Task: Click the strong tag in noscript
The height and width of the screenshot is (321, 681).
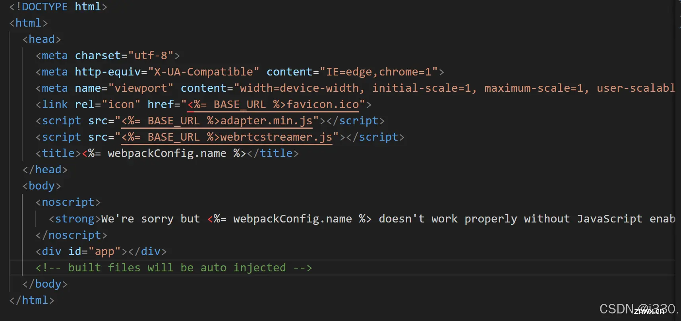Action: click(x=75, y=219)
